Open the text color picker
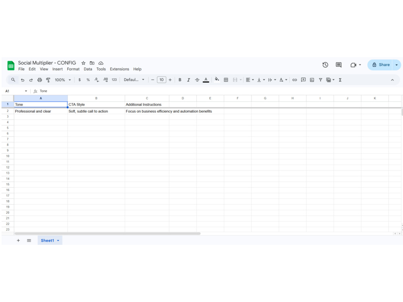The image size is (403, 302). click(x=206, y=80)
